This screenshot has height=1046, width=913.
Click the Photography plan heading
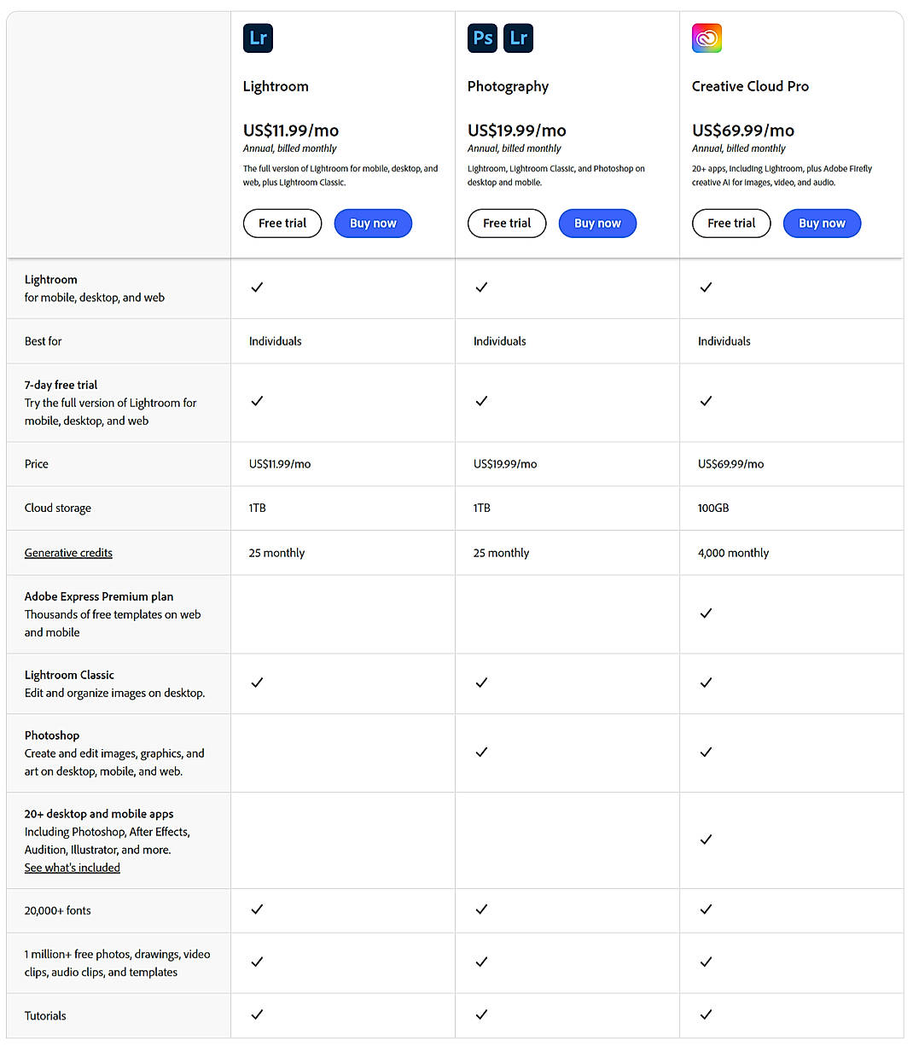tap(509, 86)
